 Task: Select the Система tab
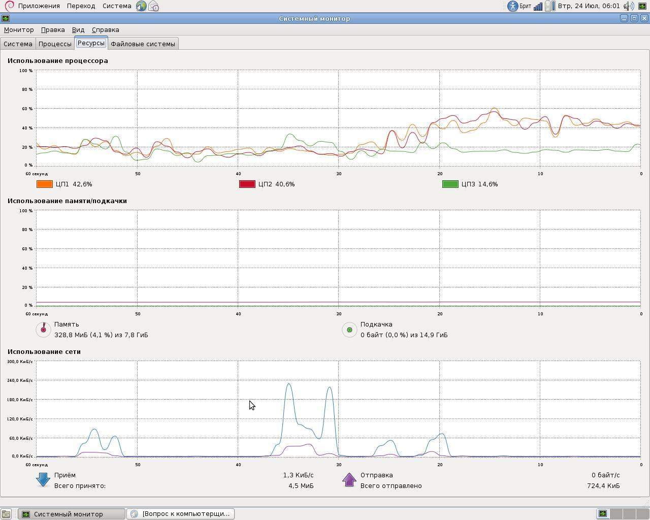tap(18, 44)
